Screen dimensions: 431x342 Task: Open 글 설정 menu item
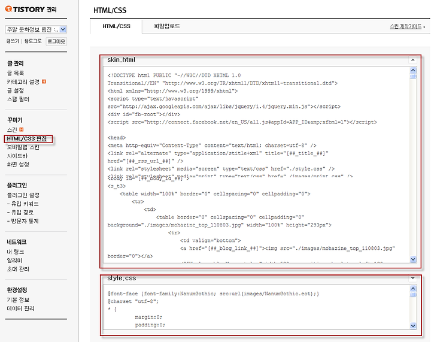16,90
